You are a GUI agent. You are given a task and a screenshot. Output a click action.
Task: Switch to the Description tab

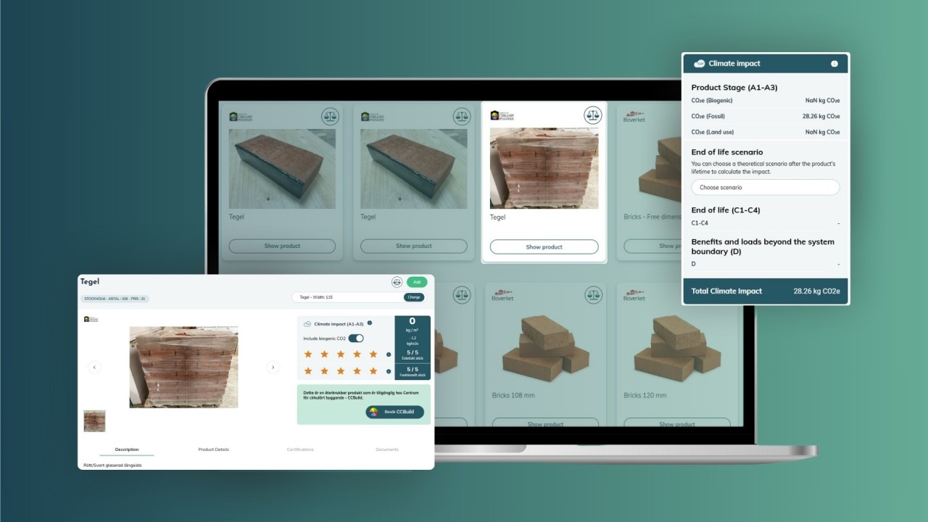[x=127, y=449]
